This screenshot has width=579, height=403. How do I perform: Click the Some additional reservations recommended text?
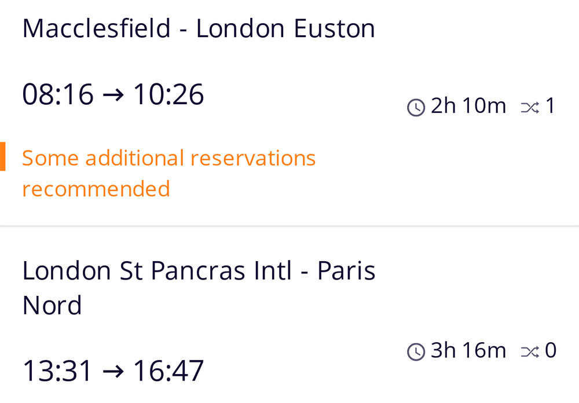click(x=169, y=173)
